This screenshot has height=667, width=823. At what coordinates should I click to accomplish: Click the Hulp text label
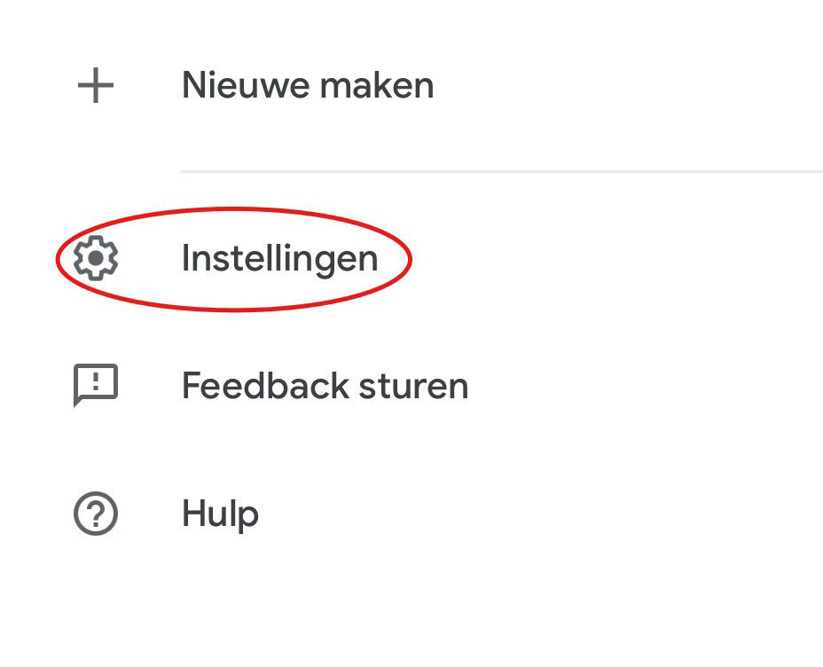coord(220,514)
